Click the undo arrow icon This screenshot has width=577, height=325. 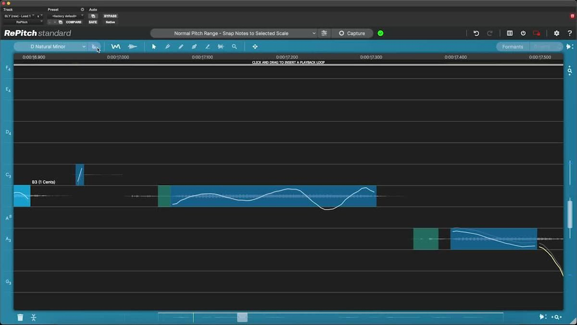[476, 33]
